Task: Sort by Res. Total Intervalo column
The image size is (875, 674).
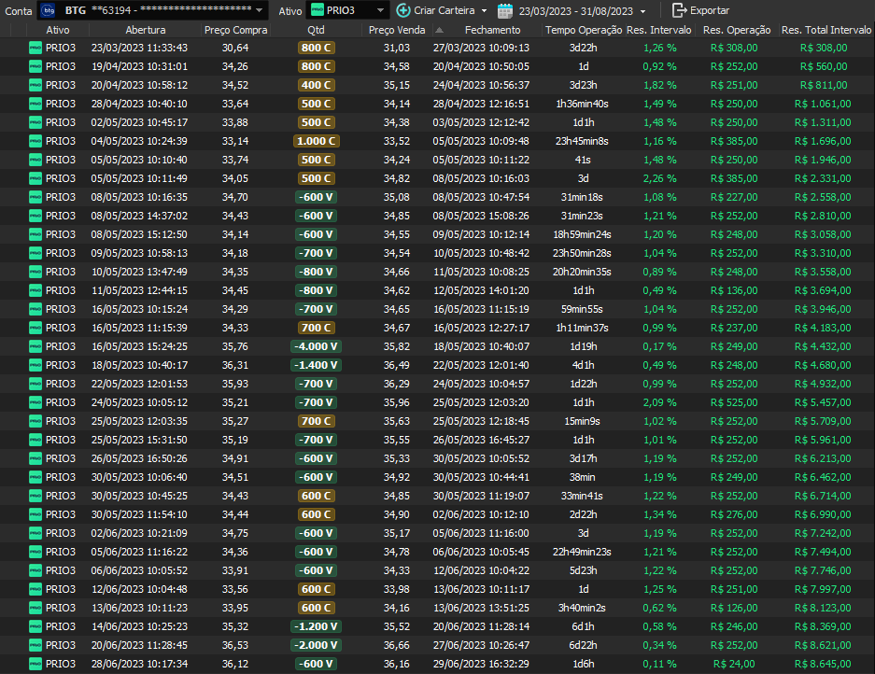Action: (x=826, y=30)
